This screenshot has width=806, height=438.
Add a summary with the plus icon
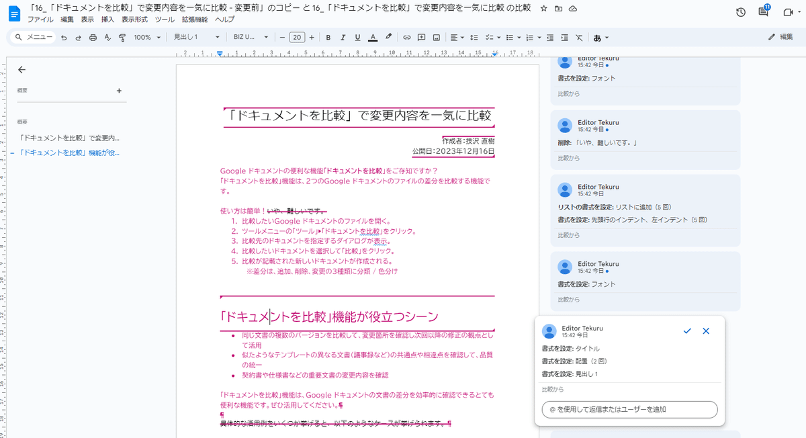[x=119, y=90]
